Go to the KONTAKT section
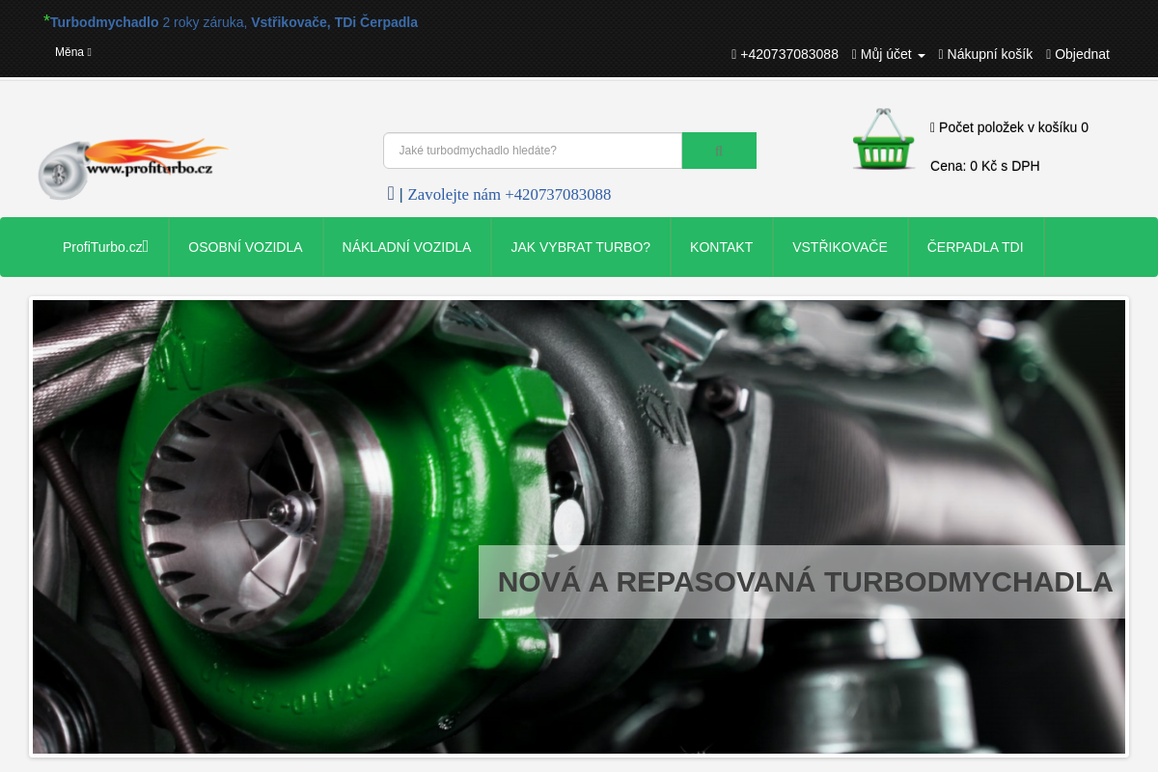 click(721, 247)
